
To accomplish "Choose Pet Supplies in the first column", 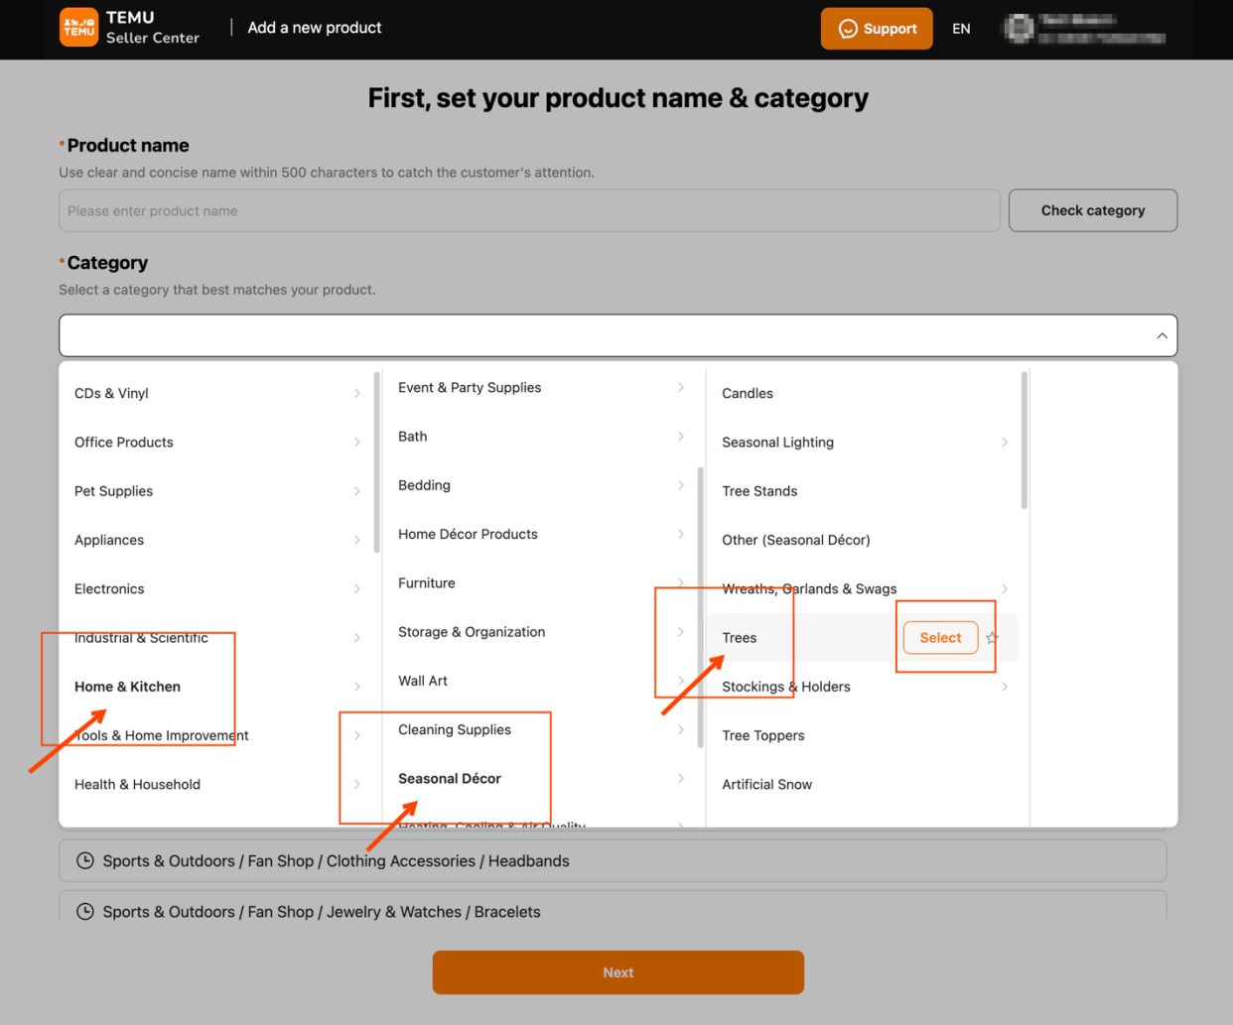I will 113,490.
